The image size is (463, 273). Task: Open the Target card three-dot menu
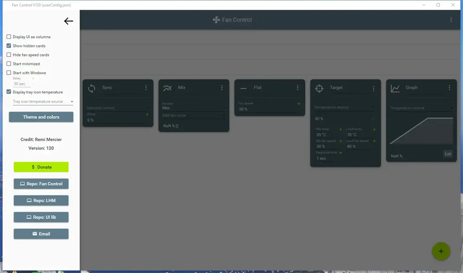click(374, 88)
